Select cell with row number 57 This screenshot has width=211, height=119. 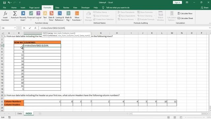point(19,80)
